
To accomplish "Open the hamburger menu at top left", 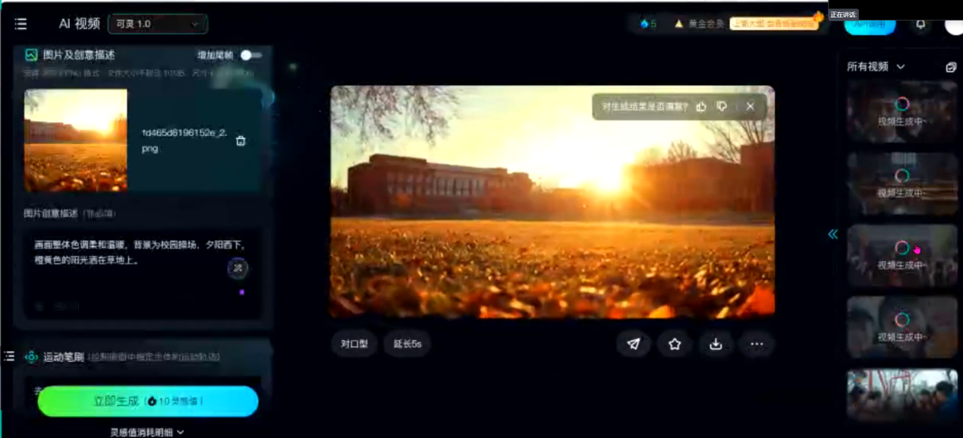I will (x=20, y=24).
